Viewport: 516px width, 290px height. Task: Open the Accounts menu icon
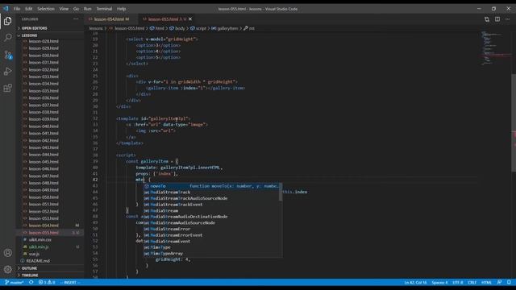7,253
